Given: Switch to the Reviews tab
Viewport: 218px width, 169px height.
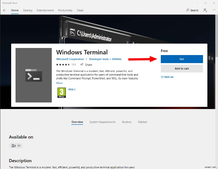Looking at the screenshot, I should pyautogui.click(x=126, y=122).
